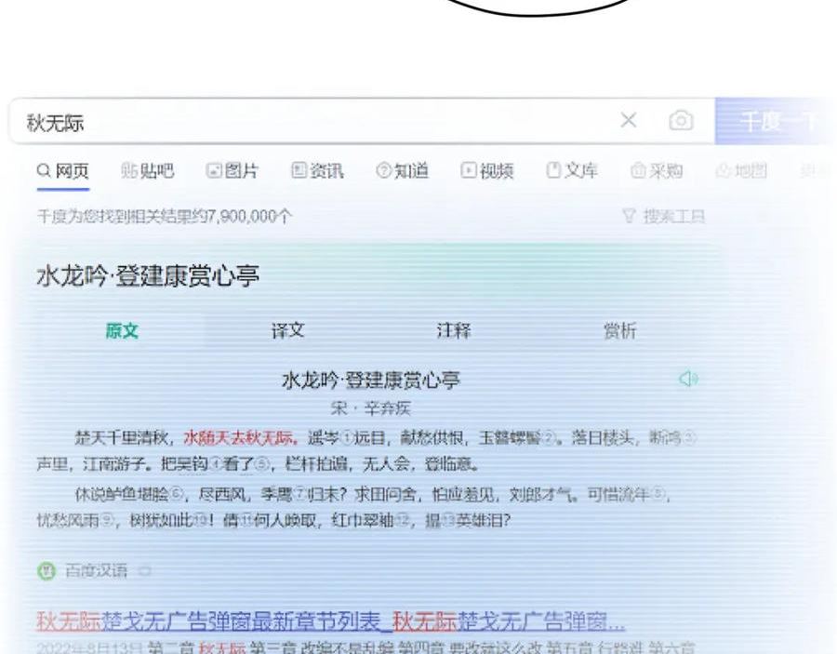Open the 知道 results tab
This screenshot has width=837, height=654.
click(402, 171)
